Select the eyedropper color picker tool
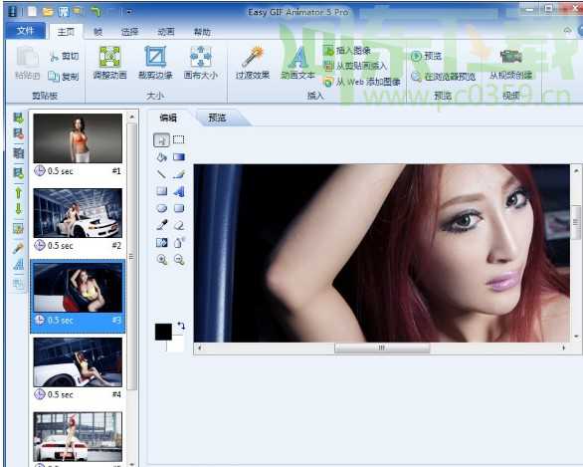 pyautogui.click(x=161, y=225)
